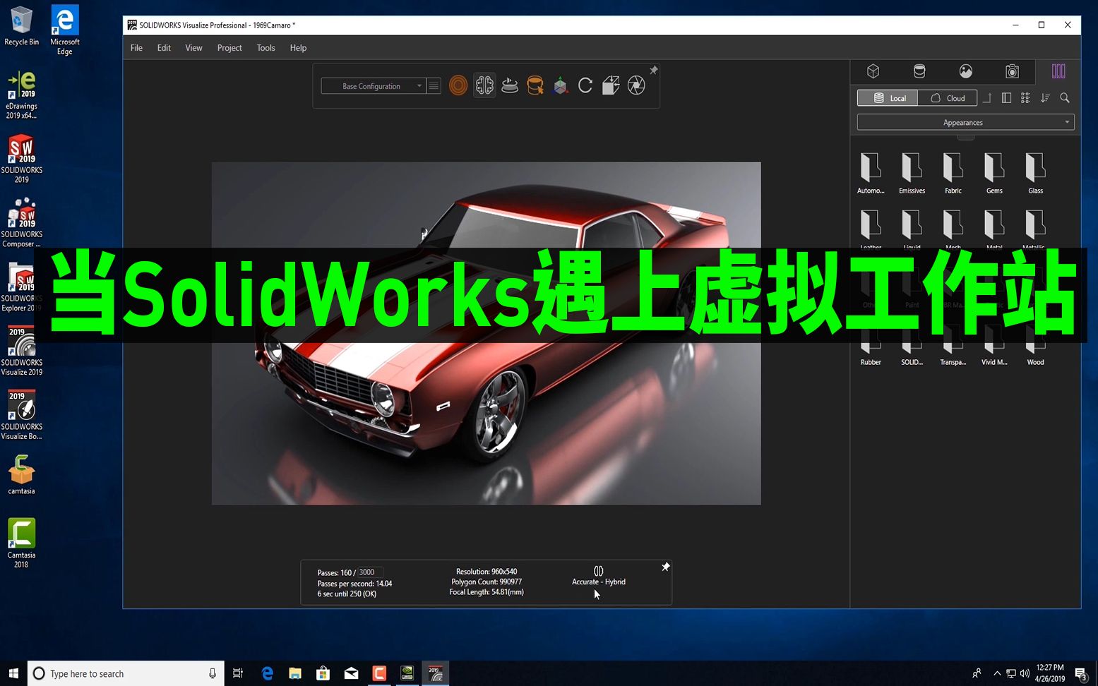1098x686 pixels.
Task: Click the Resolution: 960x540 status text
Action: pos(487,572)
